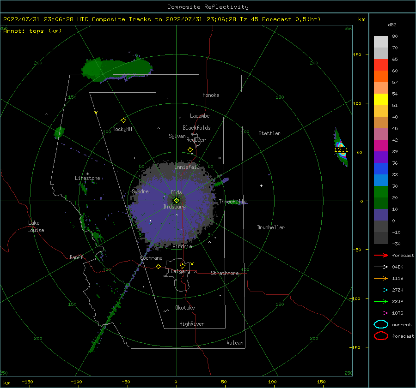Click the ThreeHills city label
416x388 pixels.
(232, 202)
